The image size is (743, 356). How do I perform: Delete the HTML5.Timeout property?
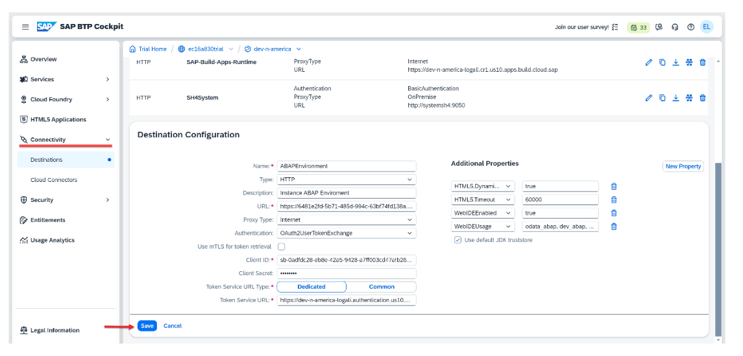click(614, 199)
